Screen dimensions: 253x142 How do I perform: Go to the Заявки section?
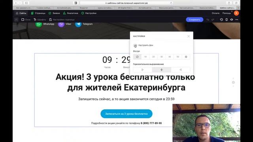click(x=55, y=13)
